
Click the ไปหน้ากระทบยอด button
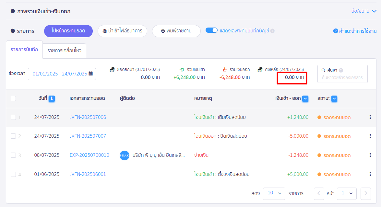pos(68,31)
